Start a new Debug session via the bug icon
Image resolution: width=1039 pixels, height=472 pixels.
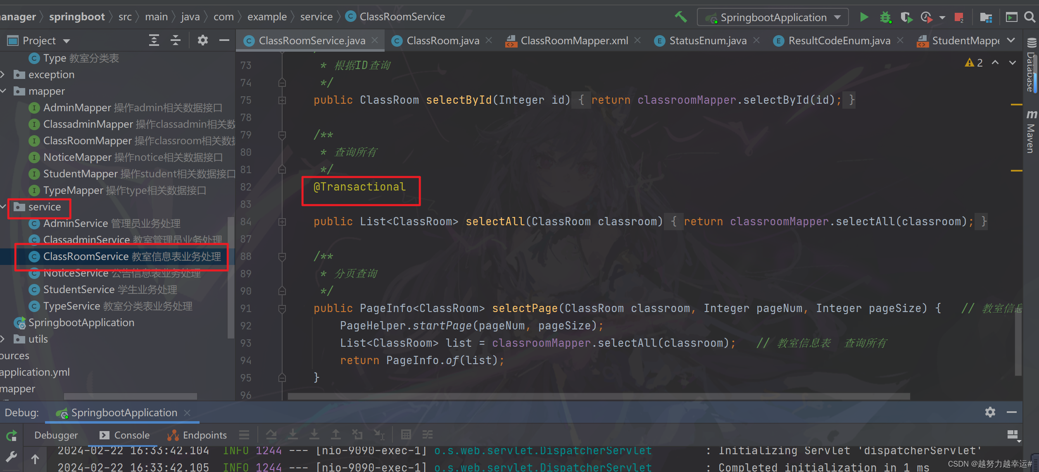tap(885, 17)
